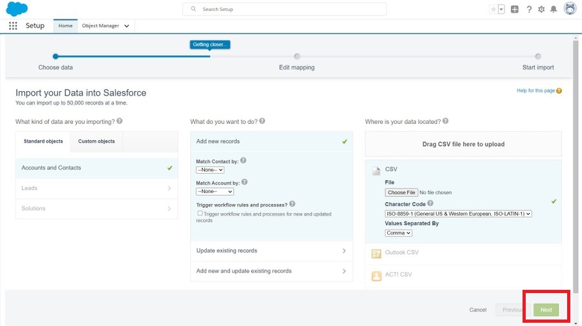Enable Trigger workflow rules and processes checkbox
This screenshot has height=326, width=582.
click(200, 213)
